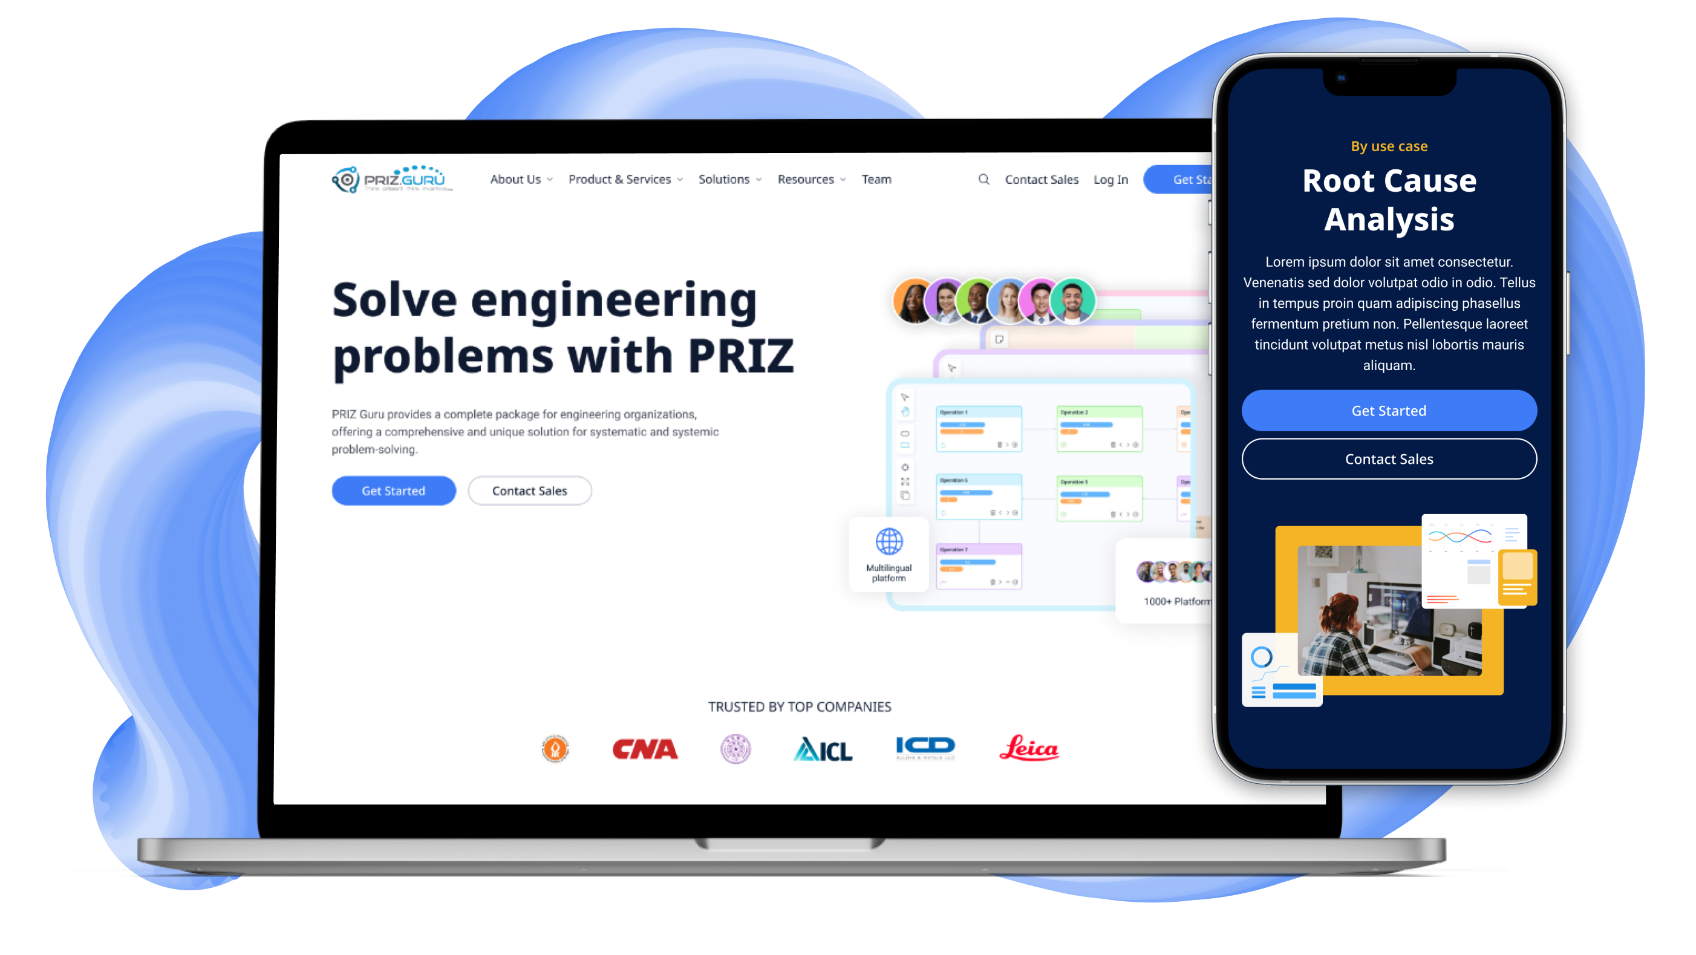Screen dimensions: 1696x955
Task: Click the CNA company logo icon
Action: 644,749
